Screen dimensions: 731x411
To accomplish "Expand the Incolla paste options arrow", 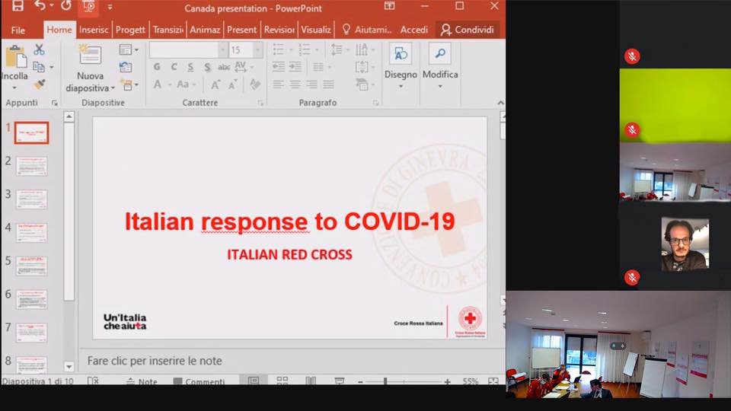I will click(14, 88).
